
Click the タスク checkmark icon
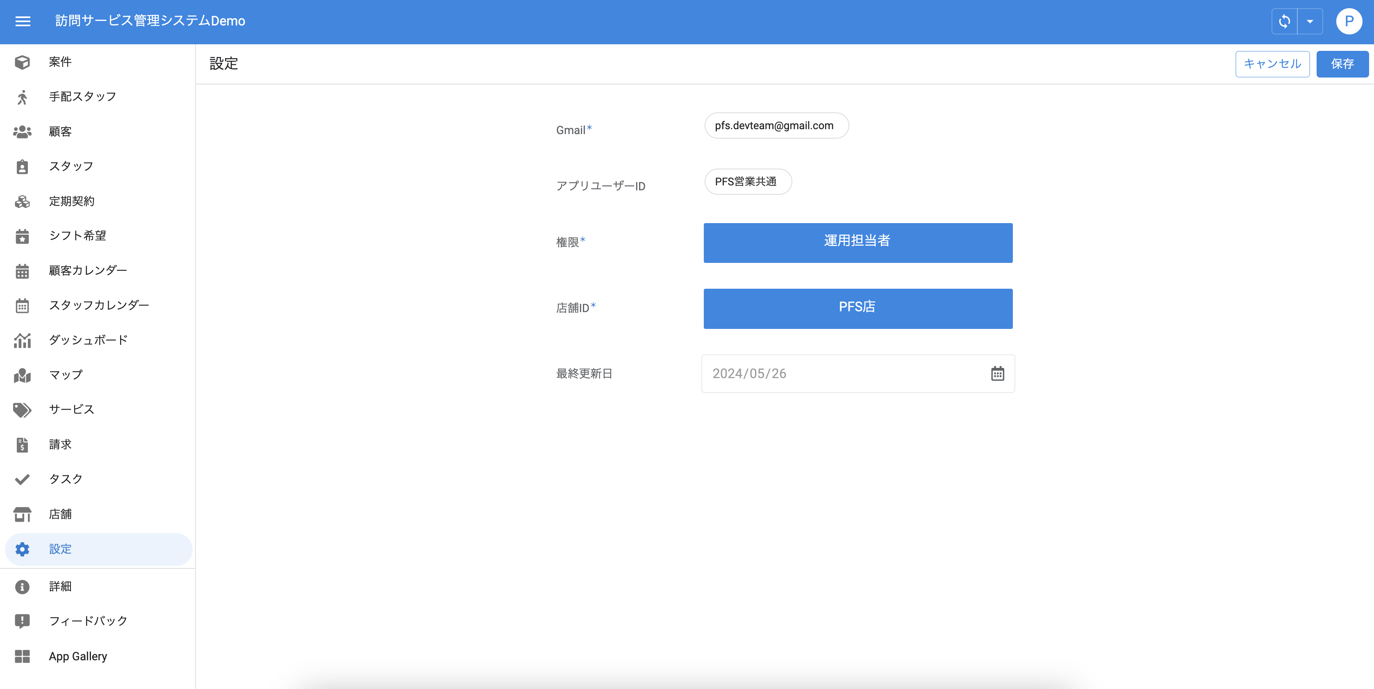[x=23, y=479]
